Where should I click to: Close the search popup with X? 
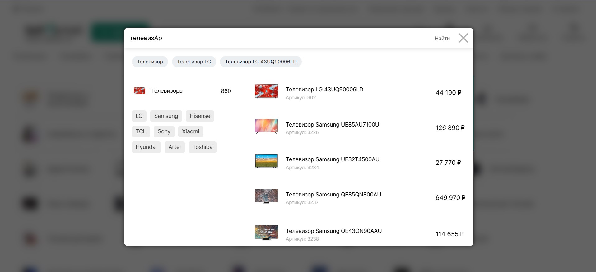[x=463, y=38]
